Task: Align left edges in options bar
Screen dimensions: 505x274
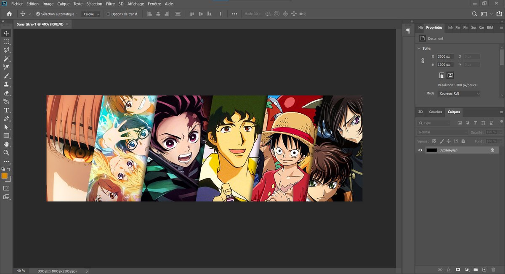Action: tap(150, 14)
